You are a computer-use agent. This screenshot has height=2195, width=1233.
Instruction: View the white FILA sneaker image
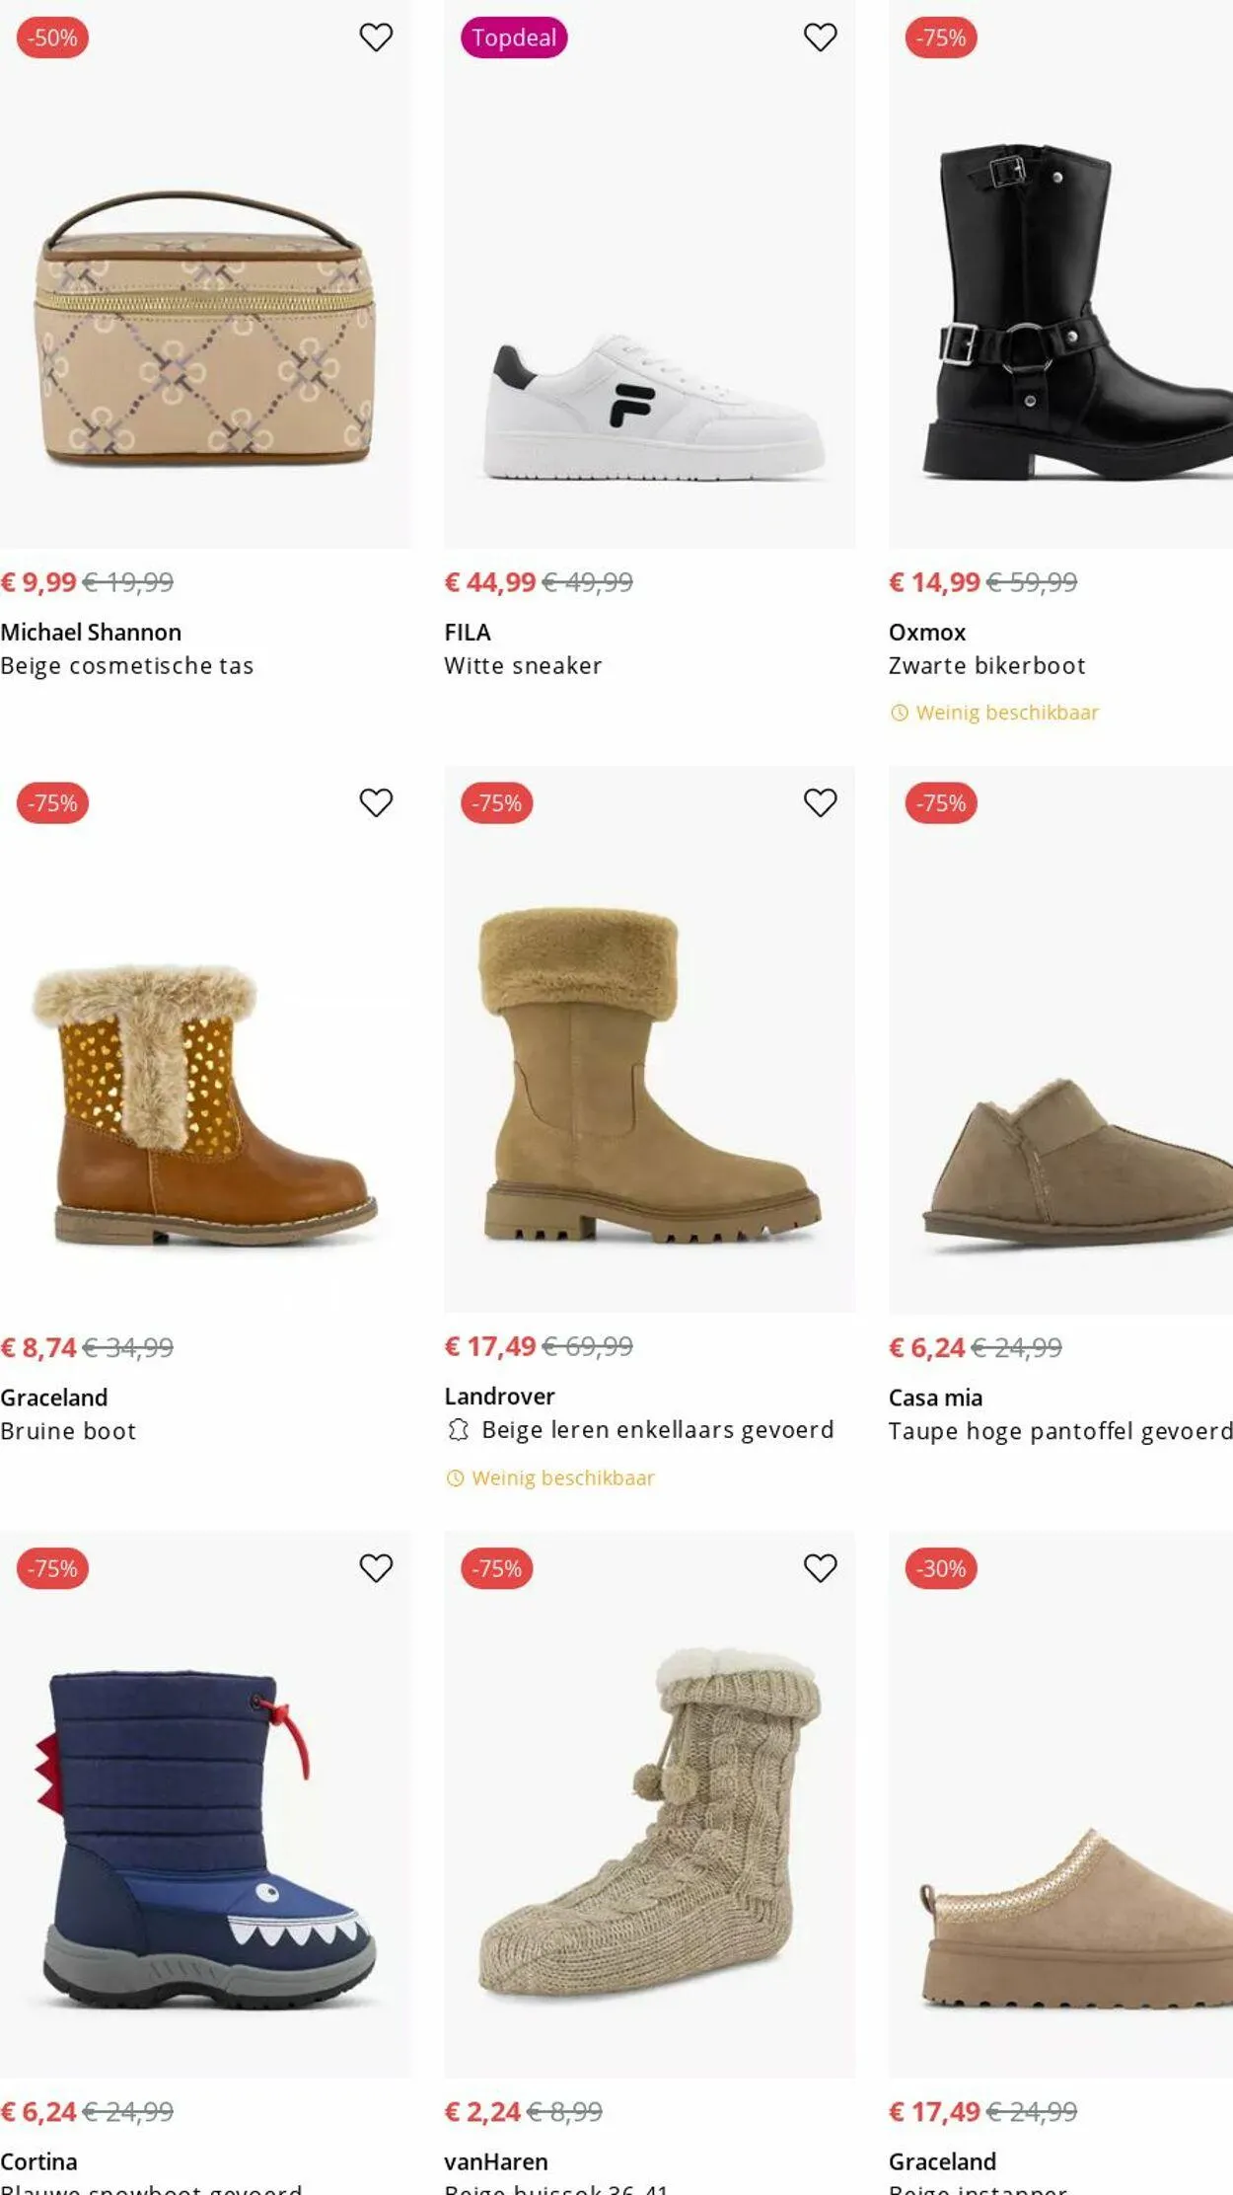[x=650, y=405]
